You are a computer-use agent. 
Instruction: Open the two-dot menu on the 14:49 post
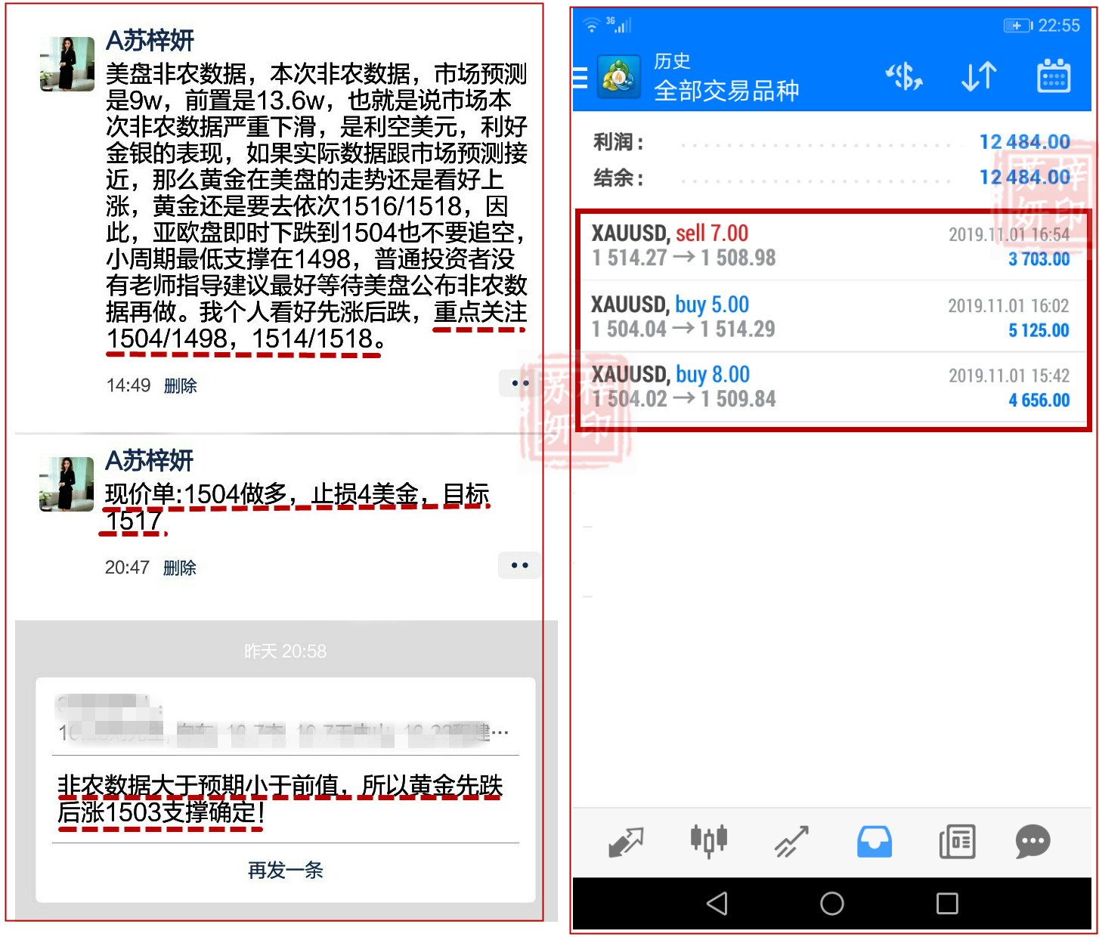point(519,383)
